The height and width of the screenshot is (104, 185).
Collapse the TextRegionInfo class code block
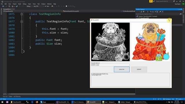tap(22, 14)
